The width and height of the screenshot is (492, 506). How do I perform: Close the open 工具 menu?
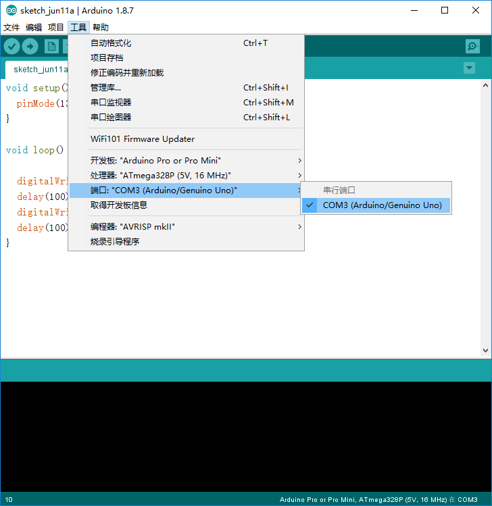78,28
